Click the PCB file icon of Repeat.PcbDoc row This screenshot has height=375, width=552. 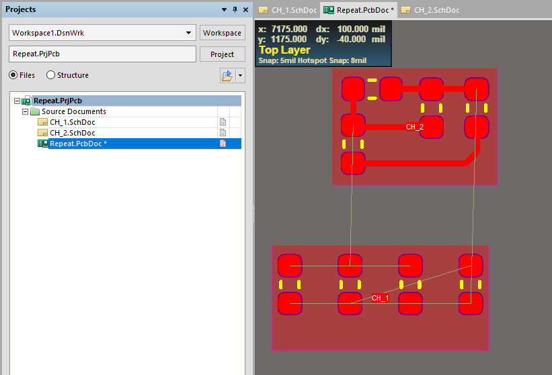[x=42, y=144]
